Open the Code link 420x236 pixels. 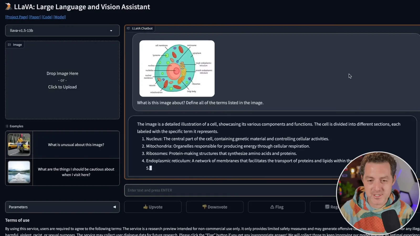tap(47, 17)
